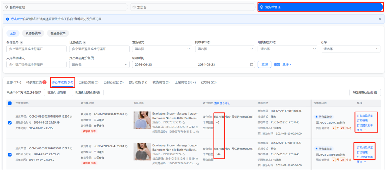Image resolution: width=385 pixels, height=170 pixels.
Task: Click 导出单据及品明细 button
Action: pyautogui.click(x=365, y=93)
